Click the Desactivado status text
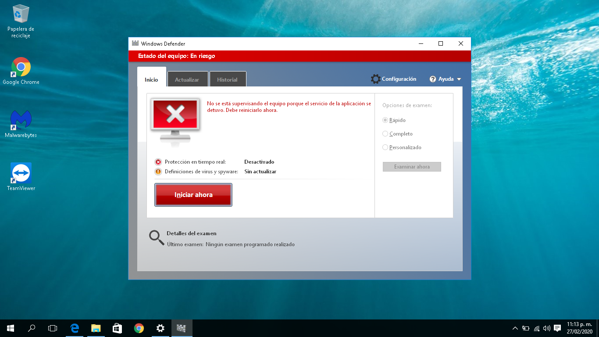The width and height of the screenshot is (599, 337). [x=259, y=162]
